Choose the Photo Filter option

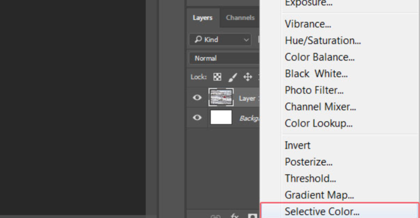[x=313, y=90]
